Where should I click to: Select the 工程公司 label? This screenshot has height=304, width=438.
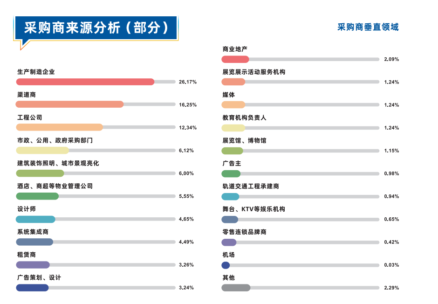pyautogui.click(x=29, y=117)
